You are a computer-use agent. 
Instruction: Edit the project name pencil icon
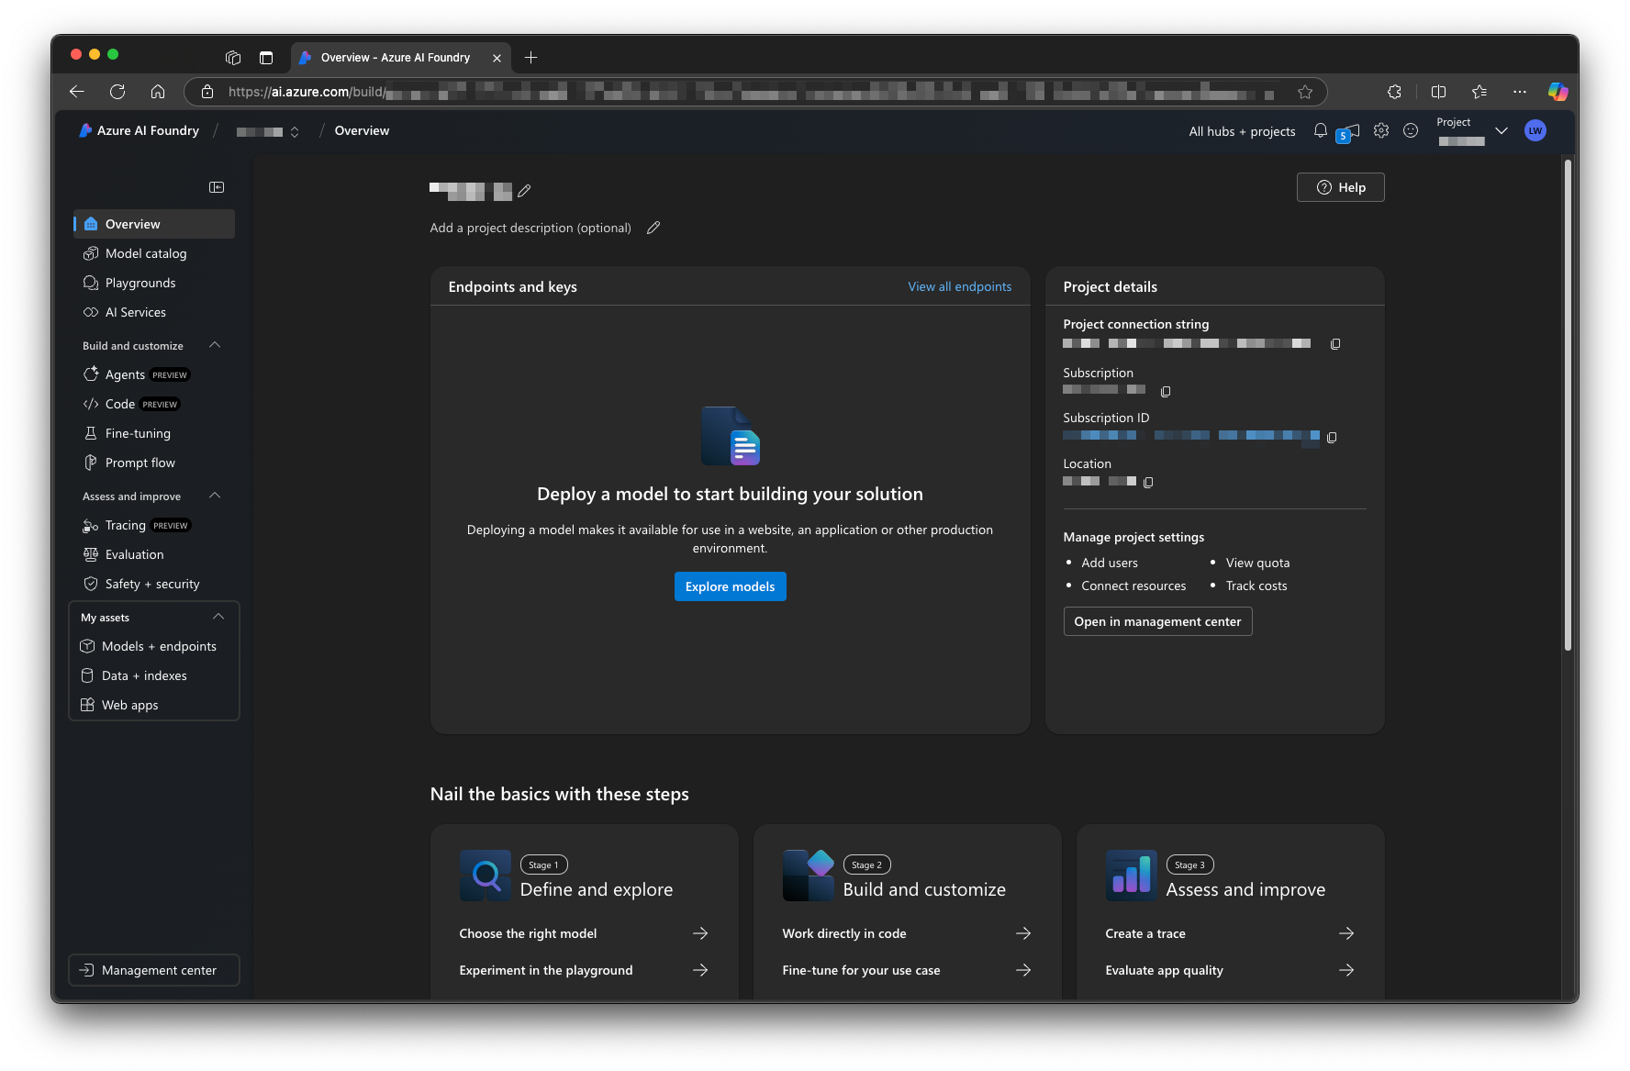tap(524, 191)
